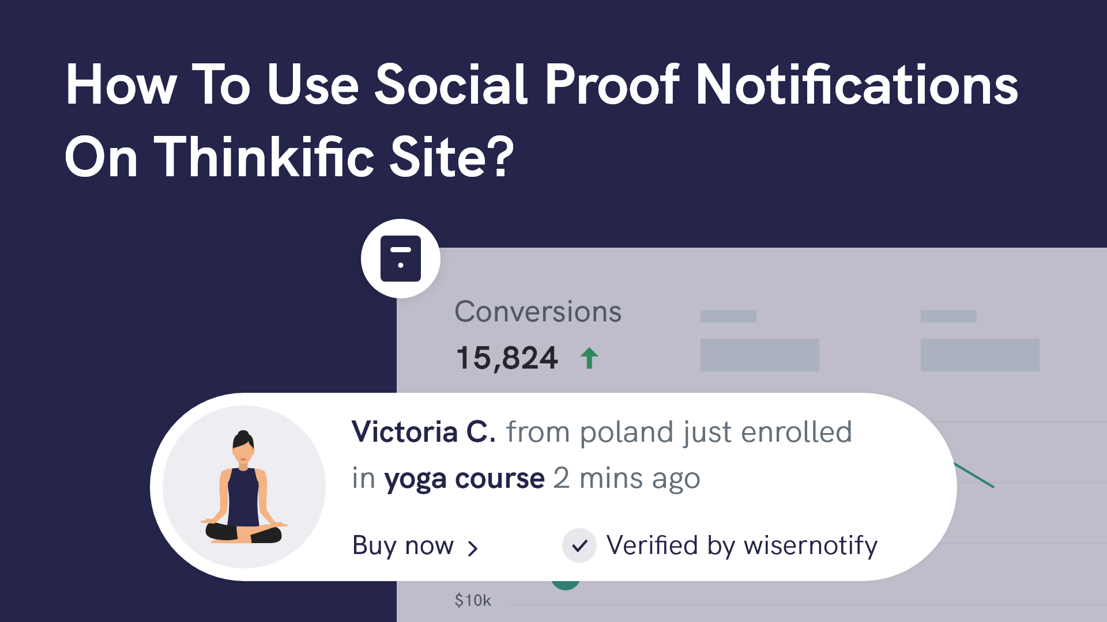This screenshot has height=622, width=1107.
Task: Click the green upward arrow beside 15,824
Action: (589, 358)
